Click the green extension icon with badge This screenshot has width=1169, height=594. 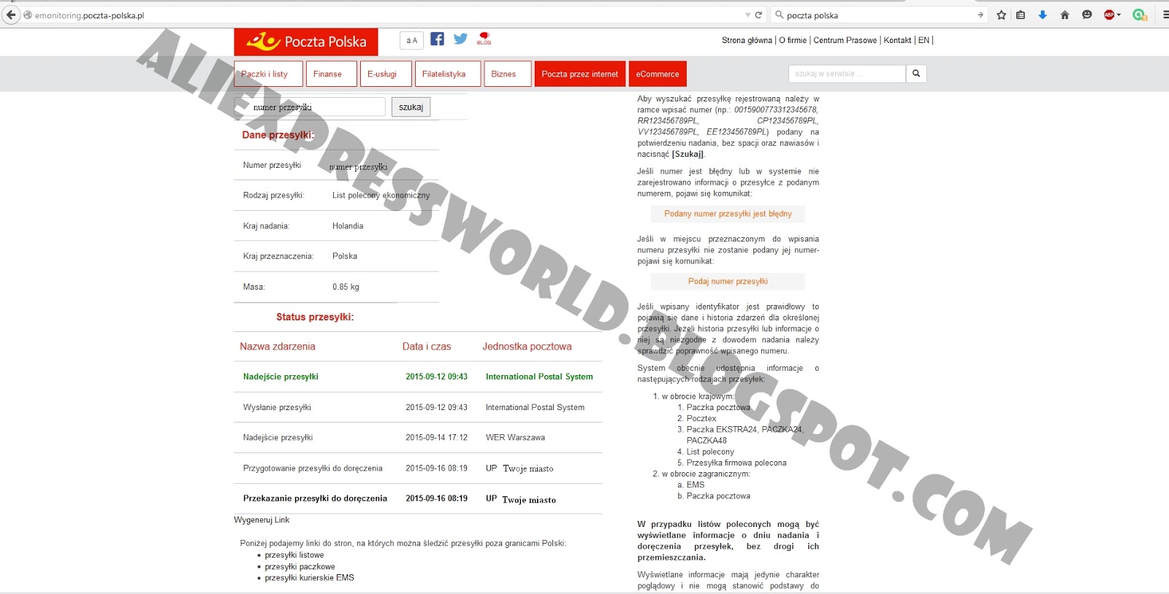1139,15
